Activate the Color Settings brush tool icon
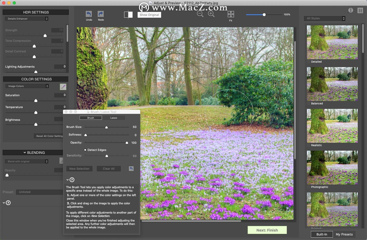 [x=63, y=86]
